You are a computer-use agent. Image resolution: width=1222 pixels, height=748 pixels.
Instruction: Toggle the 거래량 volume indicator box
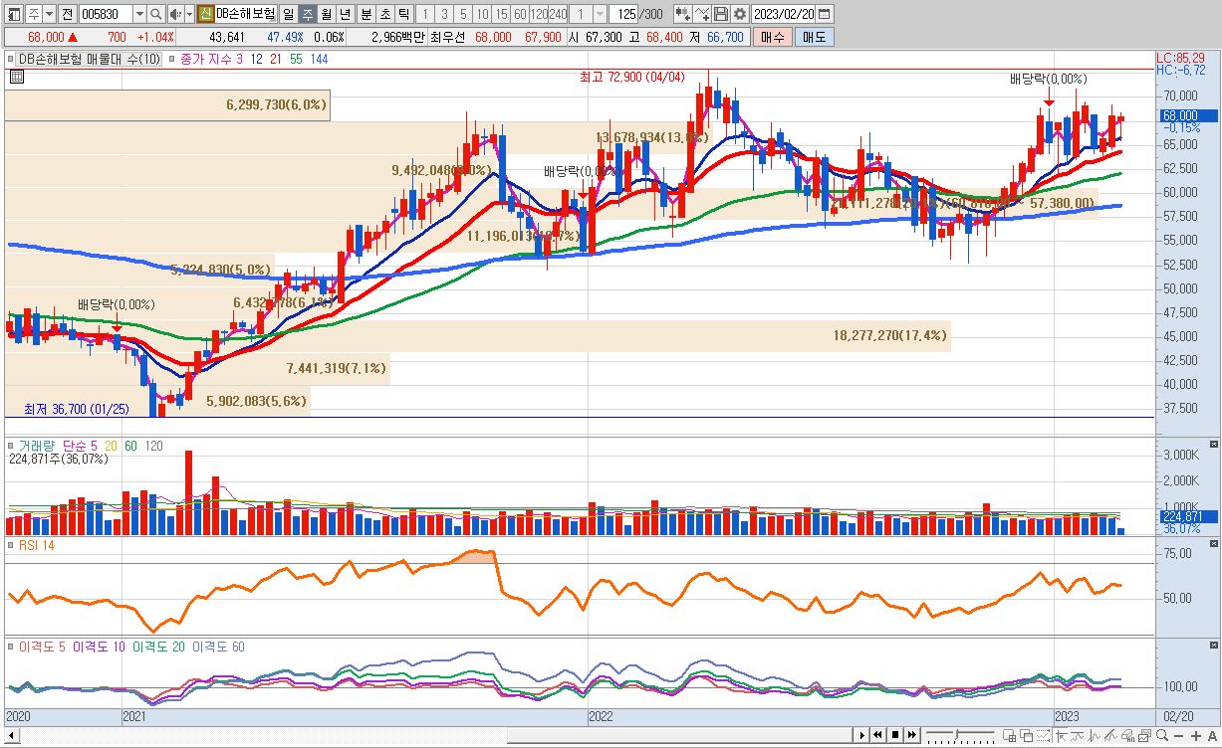click(x=11, y=446)
